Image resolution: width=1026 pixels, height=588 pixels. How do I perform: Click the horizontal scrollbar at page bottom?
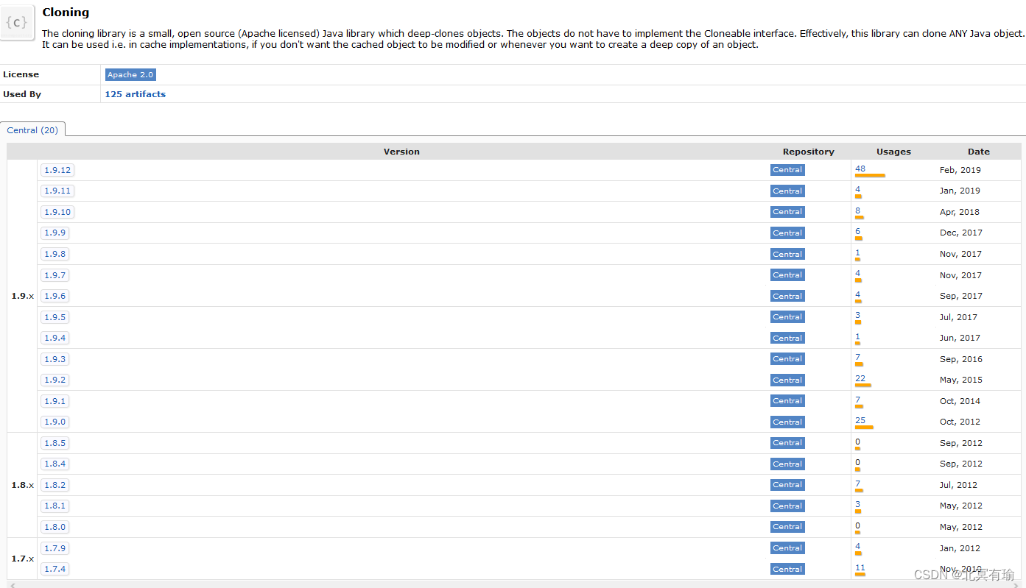point(513,584)
